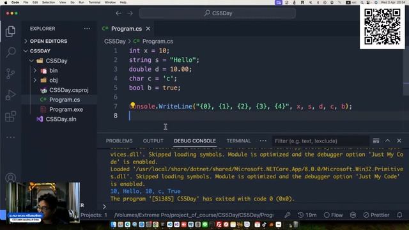The height and width of the screenshot is (230, 409).
Task: Click the Prettier status bar item
Action: coord(376,215)
